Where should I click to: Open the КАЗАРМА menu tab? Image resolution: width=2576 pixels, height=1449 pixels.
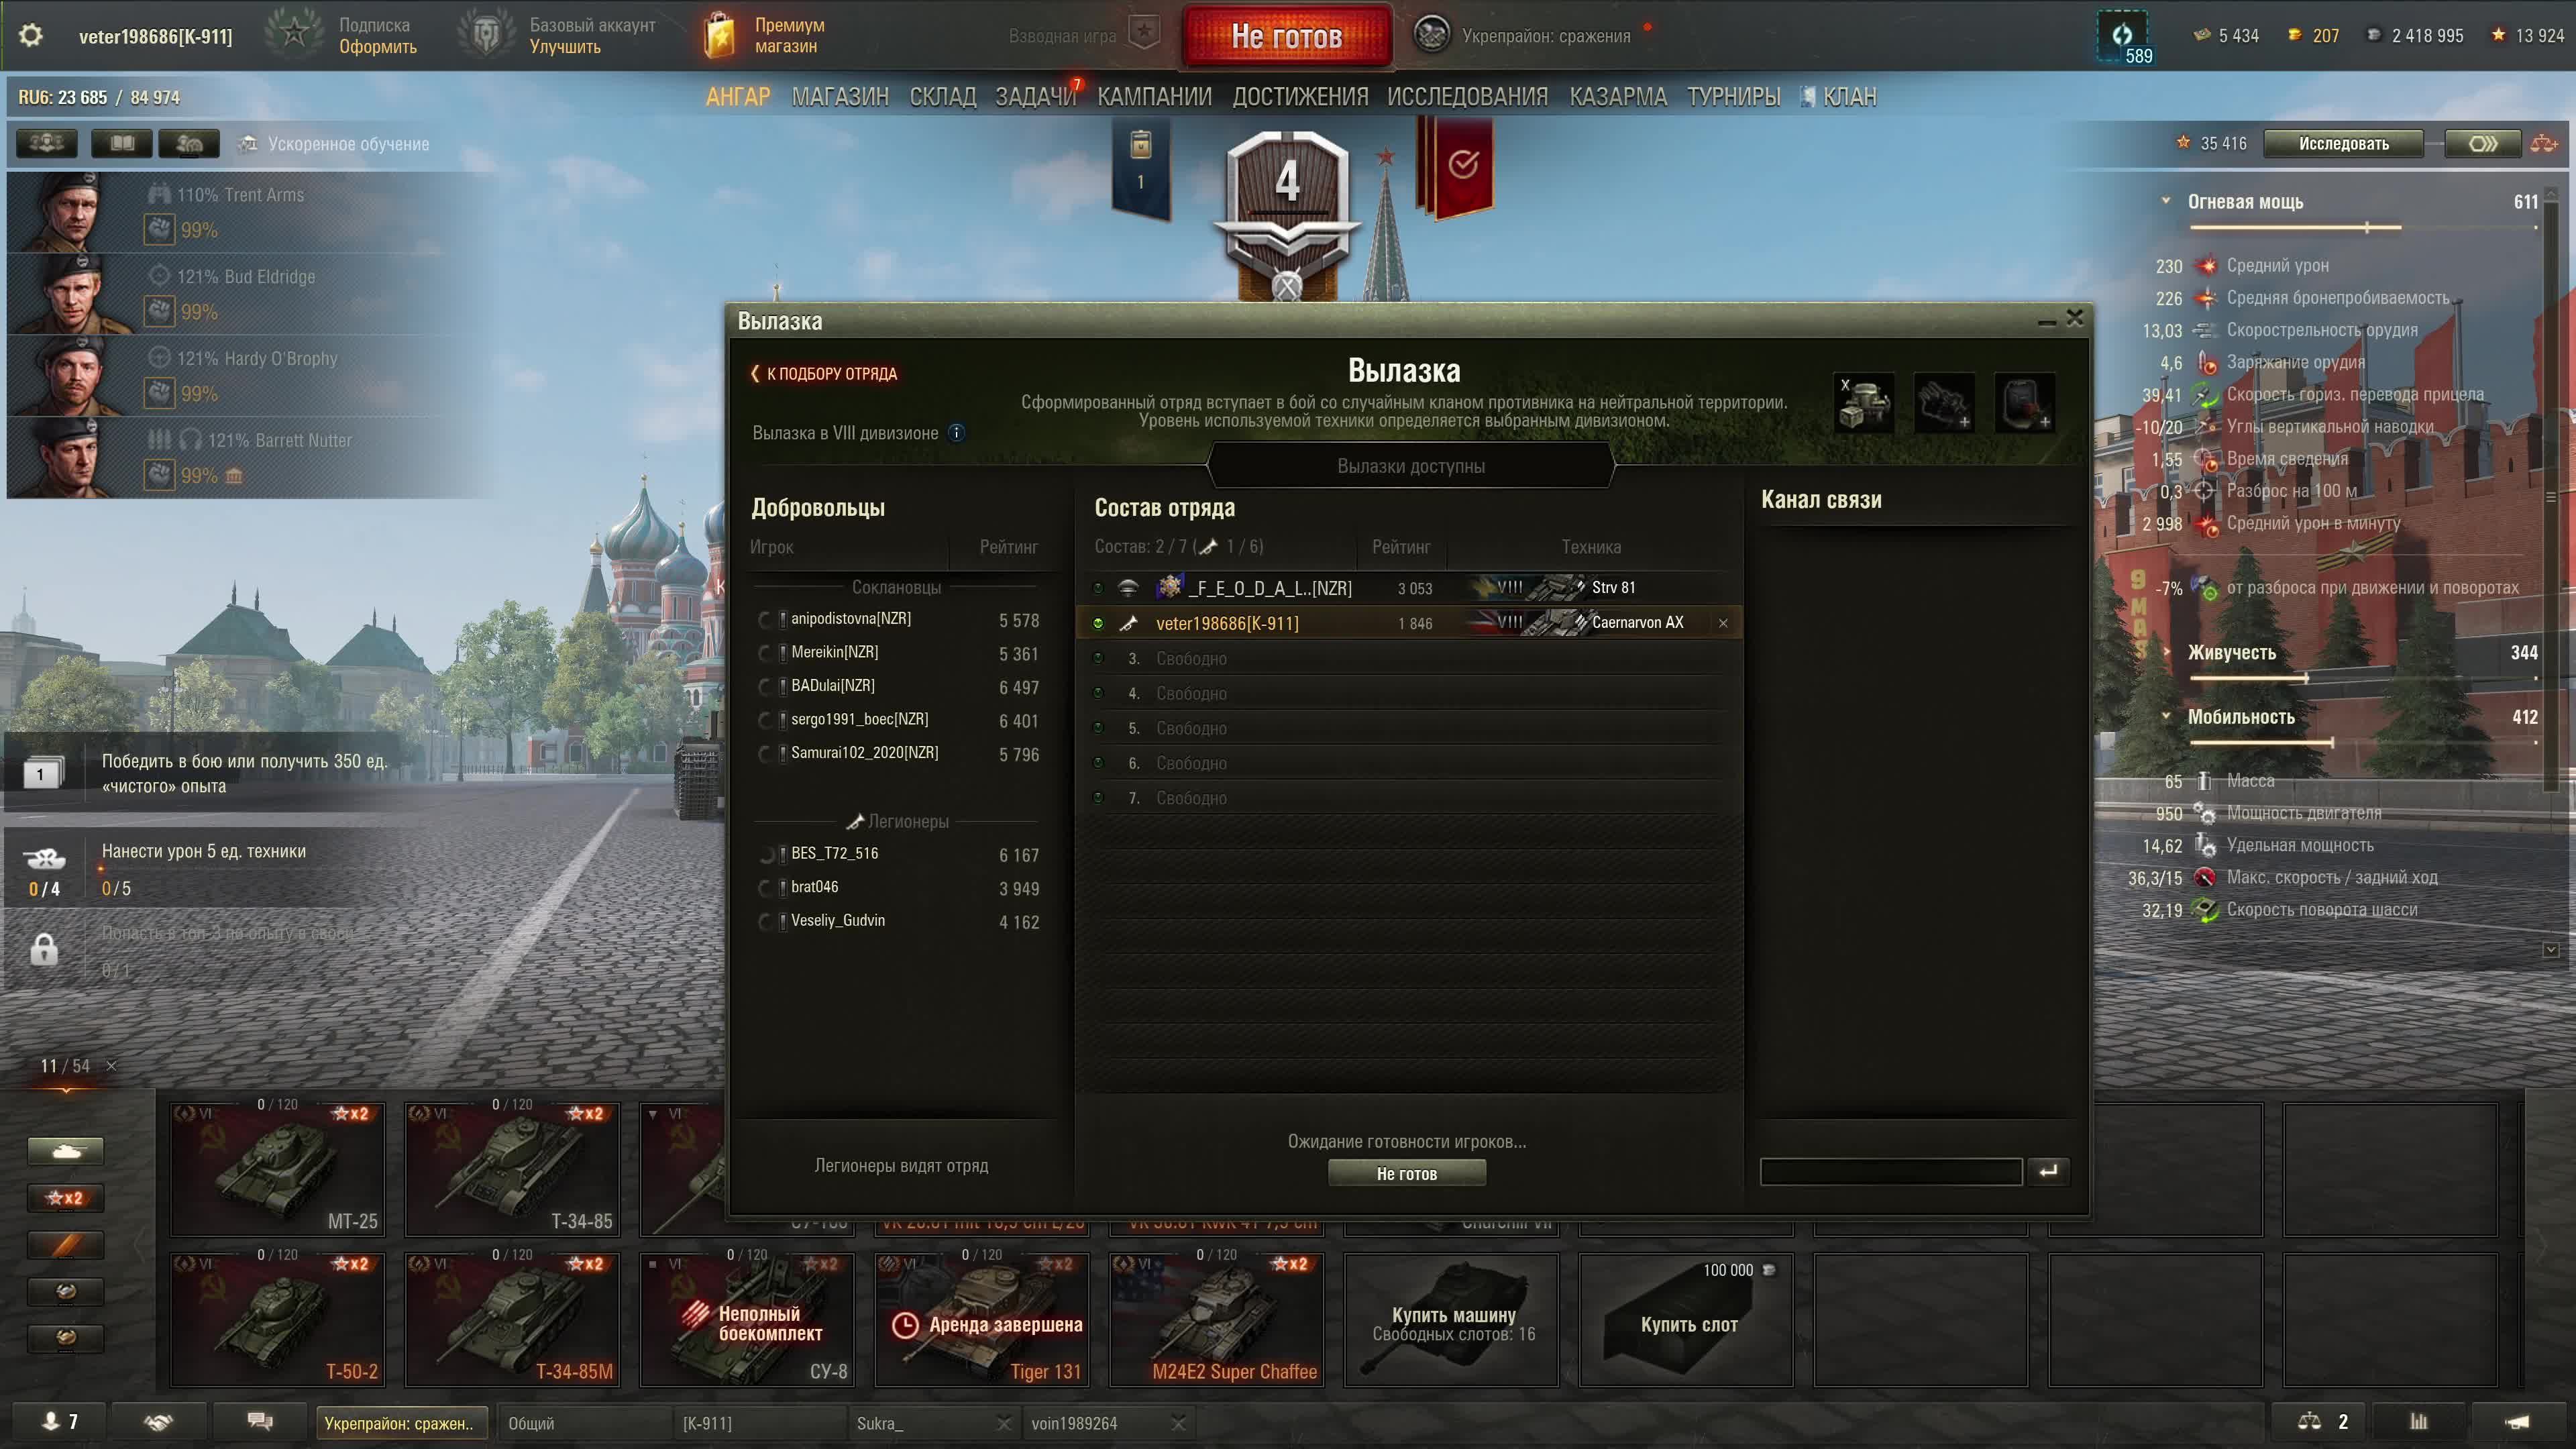coord(1618,97)
